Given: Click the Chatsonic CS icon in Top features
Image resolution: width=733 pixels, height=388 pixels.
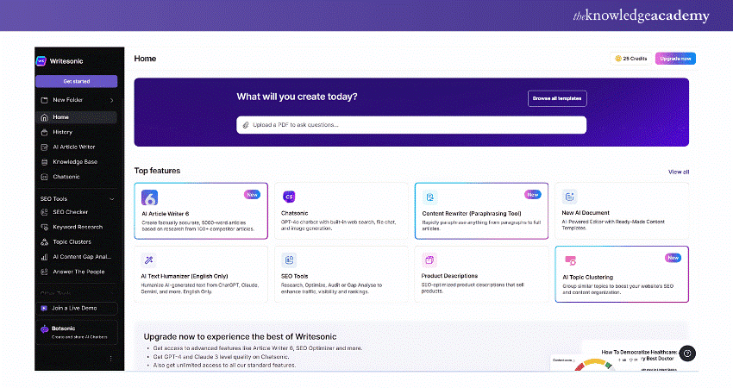Looking at the screenshot, I should (x=290, y=197).
